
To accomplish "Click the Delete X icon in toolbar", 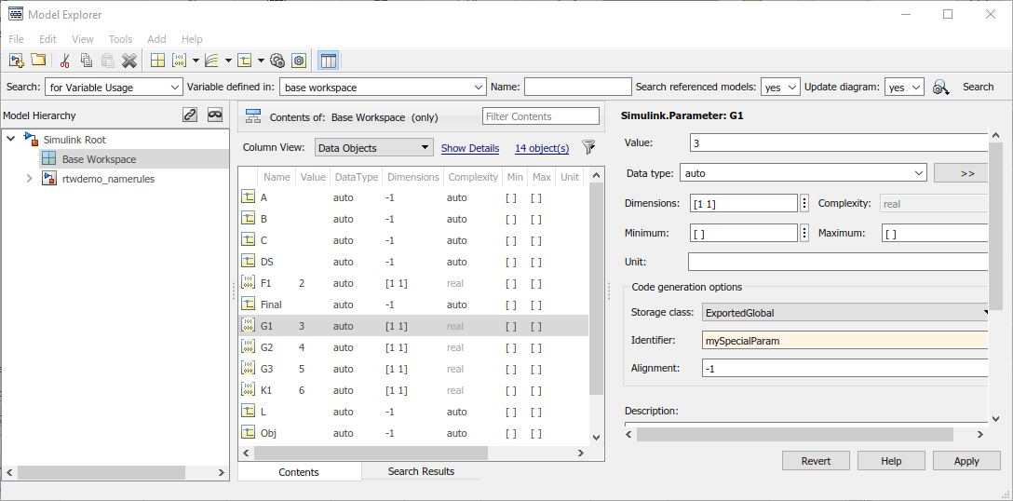I will pos(129,61).
